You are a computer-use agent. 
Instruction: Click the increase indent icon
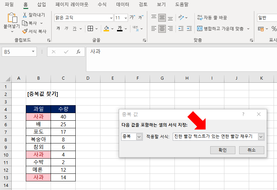[x=189, y=29]
